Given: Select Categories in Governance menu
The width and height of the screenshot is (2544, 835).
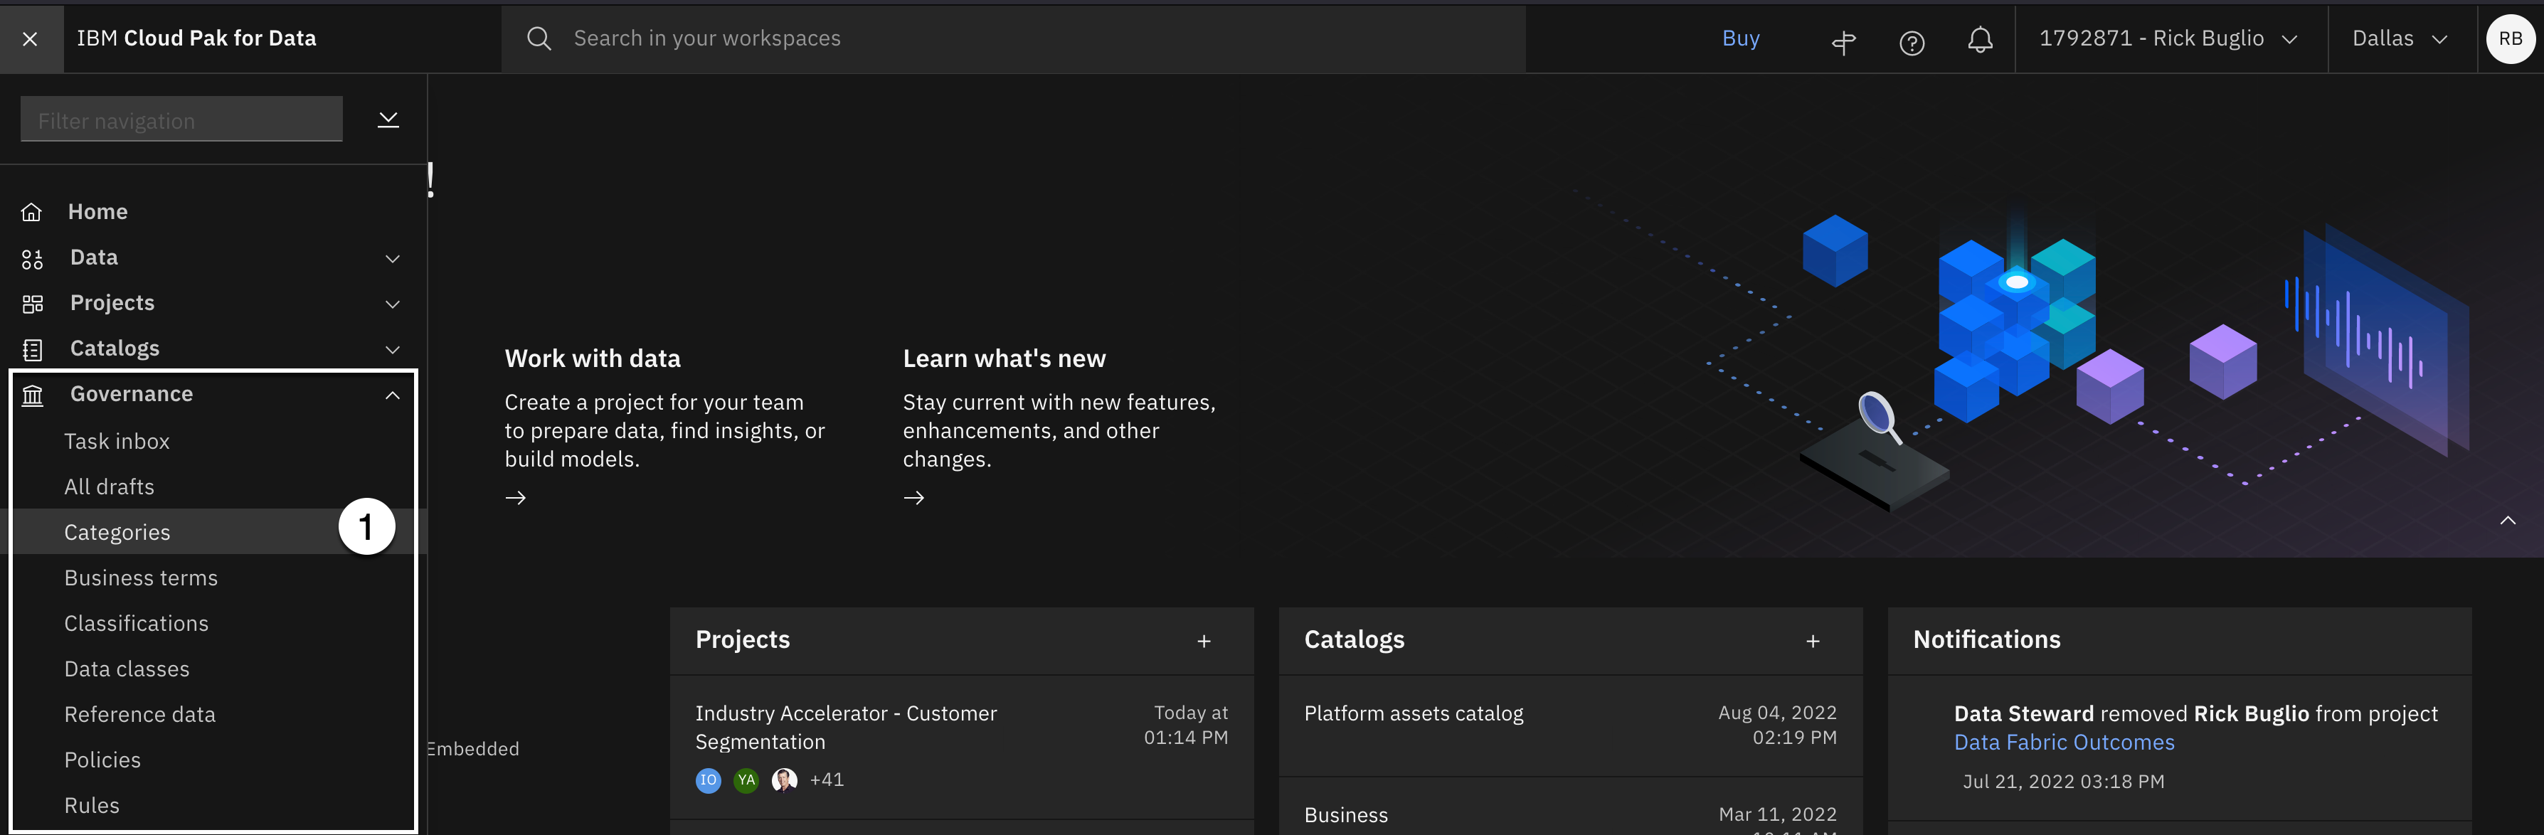Looking at the screenshot, I should point(117,533).
